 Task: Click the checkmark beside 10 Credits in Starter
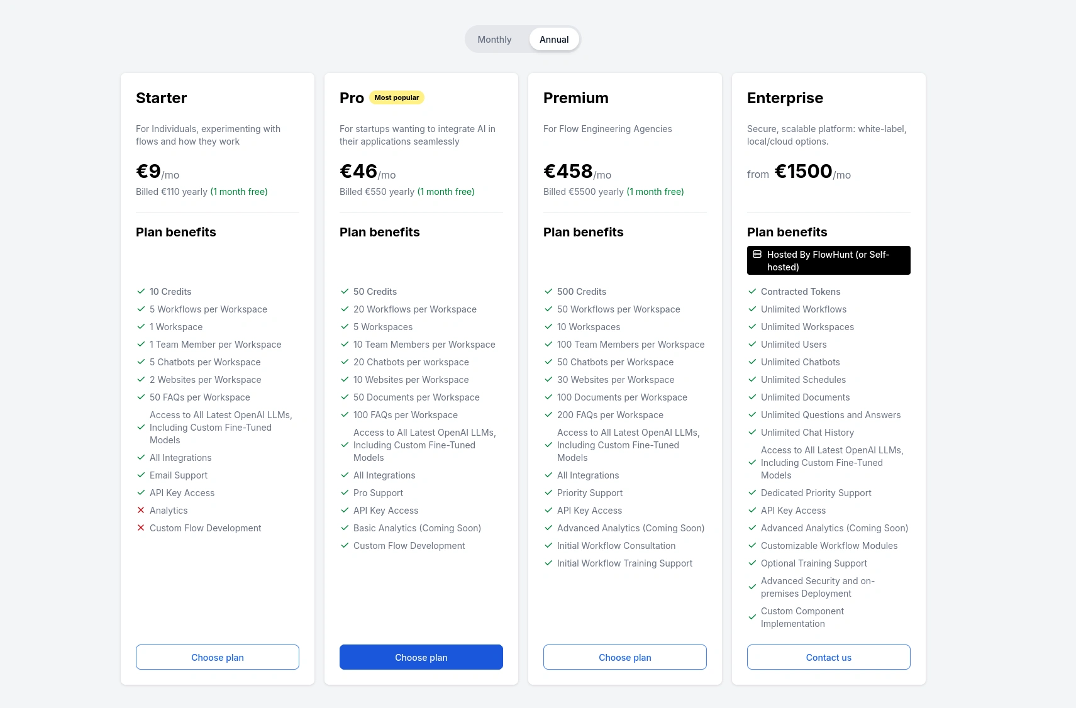[140, 291]
